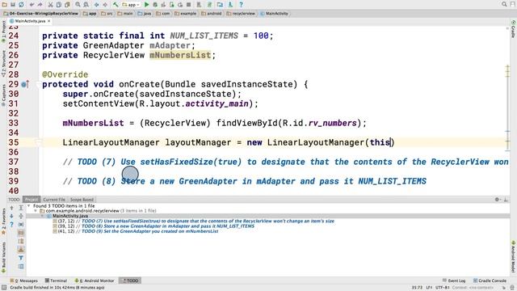Click Search Everywhere magnifier at top right
Image resolution: width=517 pixels, height=291 pixels.
(504, 4)
